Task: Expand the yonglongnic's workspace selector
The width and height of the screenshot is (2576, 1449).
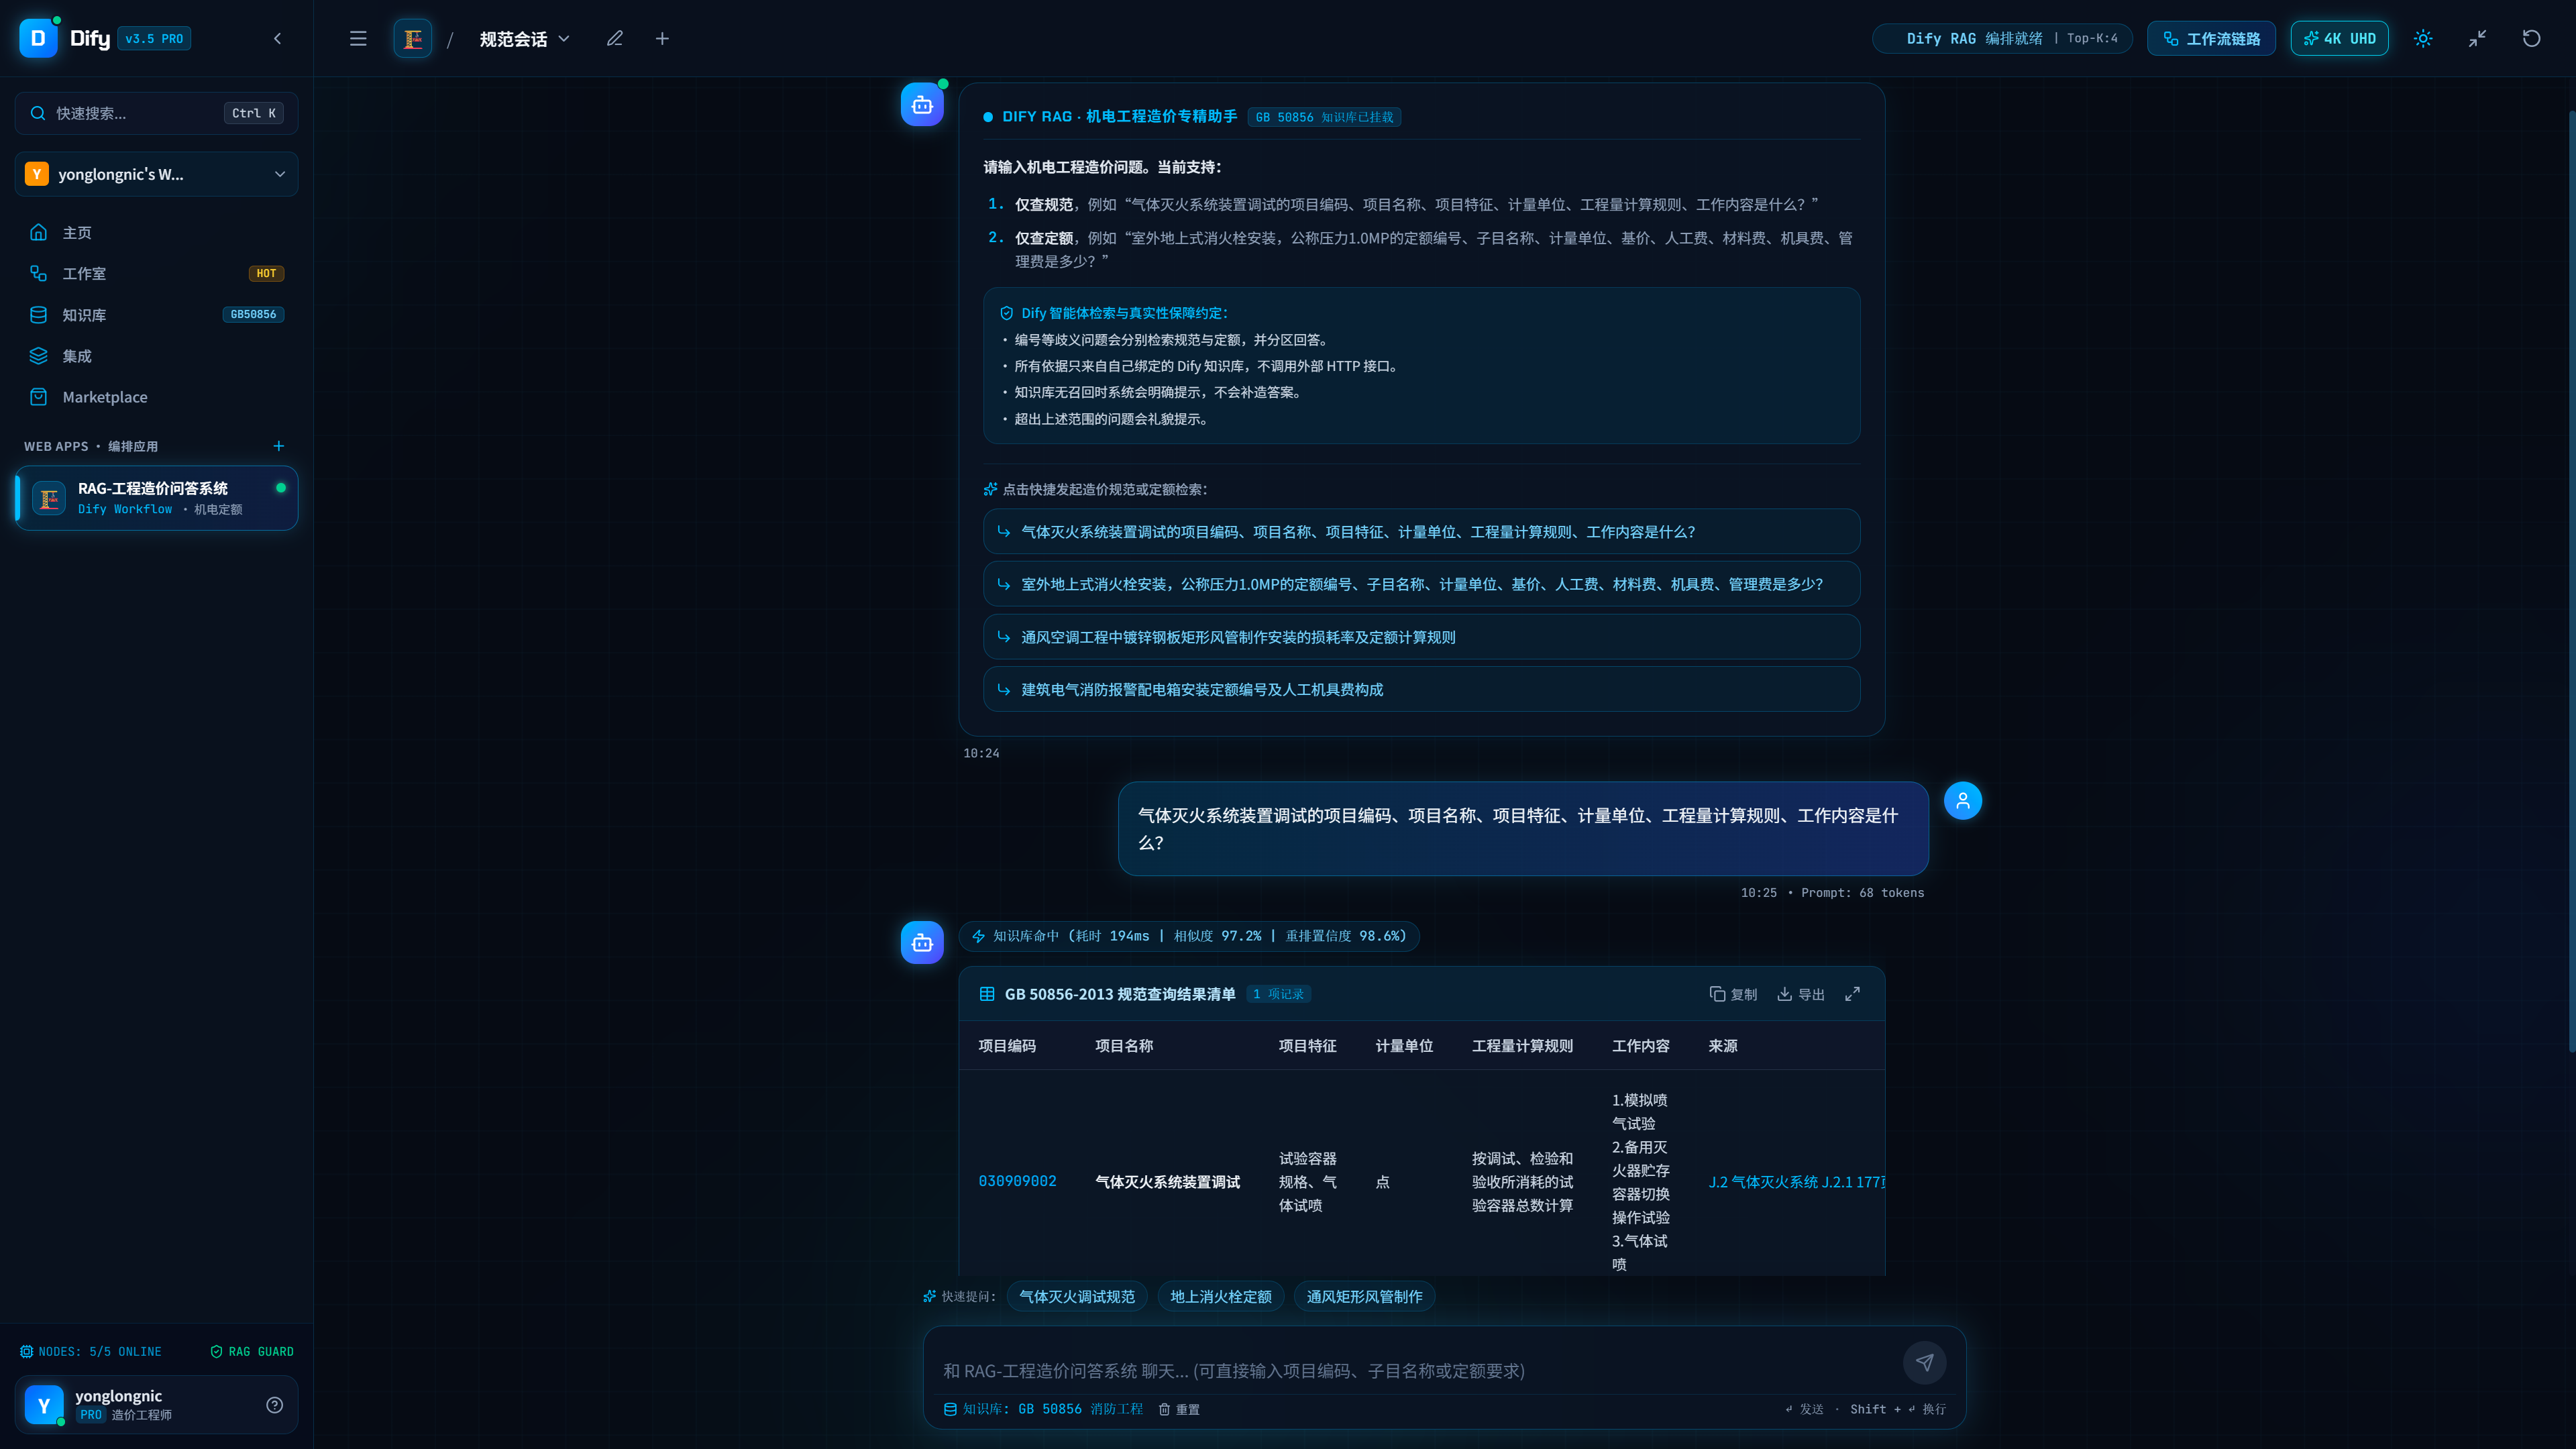Action: point(156,174)
